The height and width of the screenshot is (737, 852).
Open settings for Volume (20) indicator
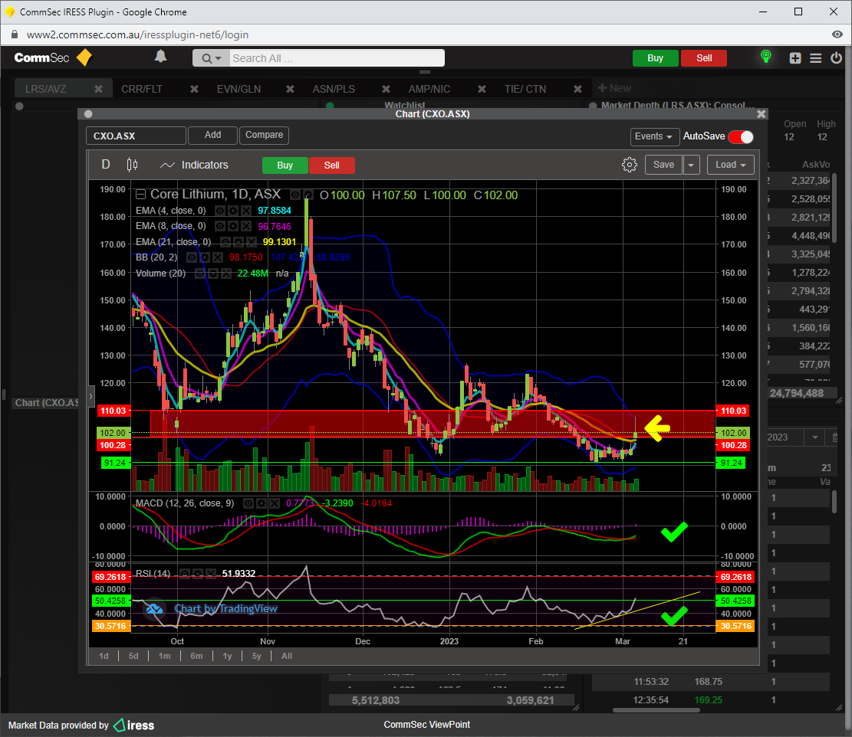coord(213,274)
